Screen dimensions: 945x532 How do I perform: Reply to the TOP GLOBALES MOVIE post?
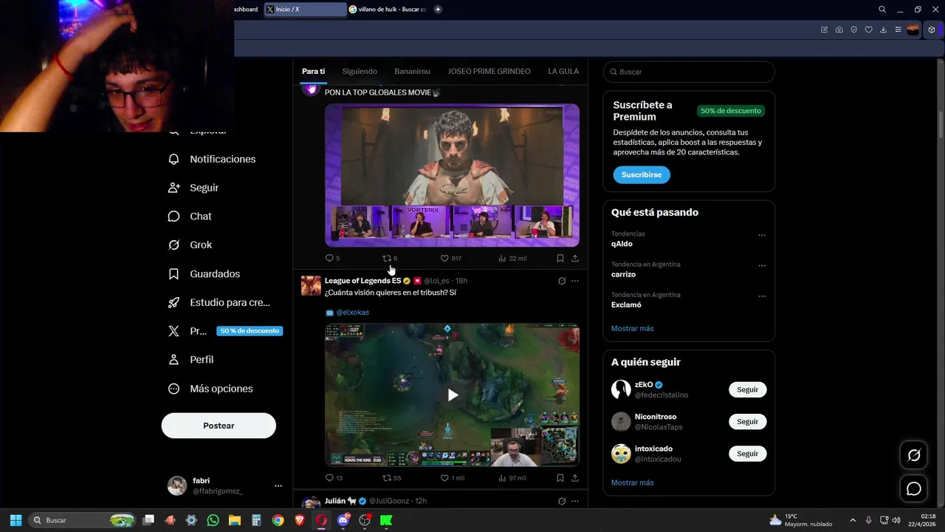332,258
